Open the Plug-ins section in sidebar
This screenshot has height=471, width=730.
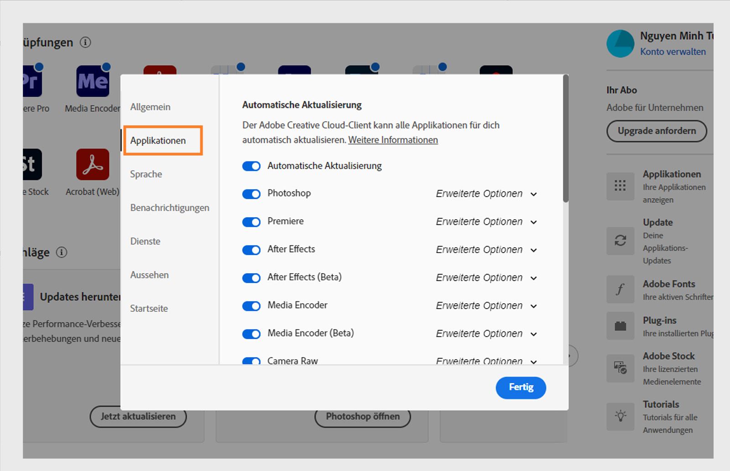coord(659,320)
